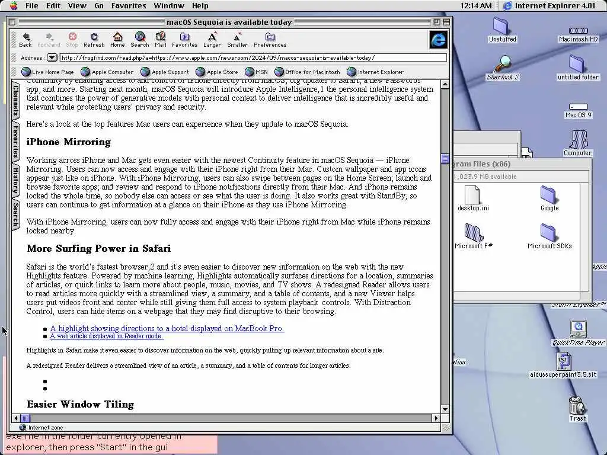
Task: Open Apple Computer favorites-bar link
Action: (x=107, y=72)
